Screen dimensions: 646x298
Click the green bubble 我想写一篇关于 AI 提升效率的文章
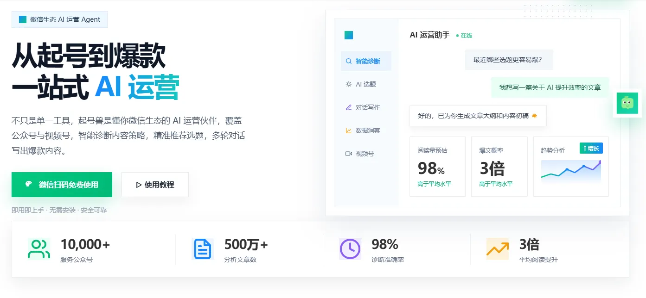(550, 87)
